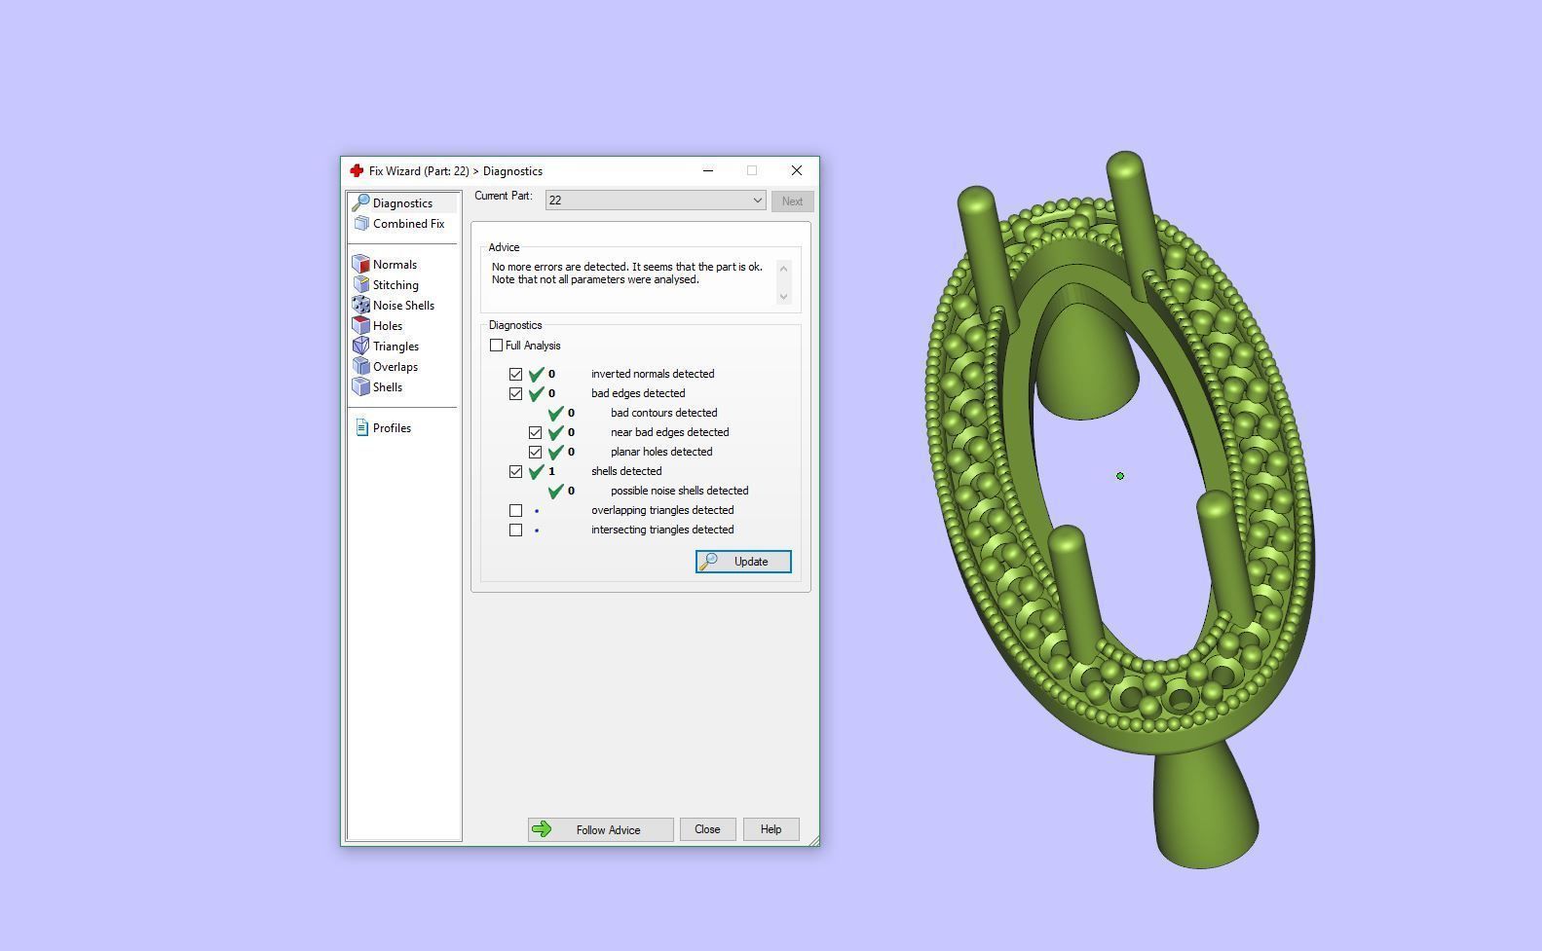Viewport: 1542px width, 951px height.
Task: Open the Profiles page icon
Action: tap(361, 428)
